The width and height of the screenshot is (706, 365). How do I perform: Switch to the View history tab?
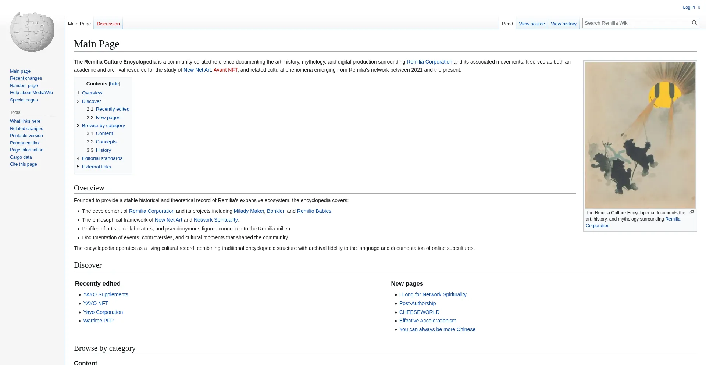(x=563, y=24)
